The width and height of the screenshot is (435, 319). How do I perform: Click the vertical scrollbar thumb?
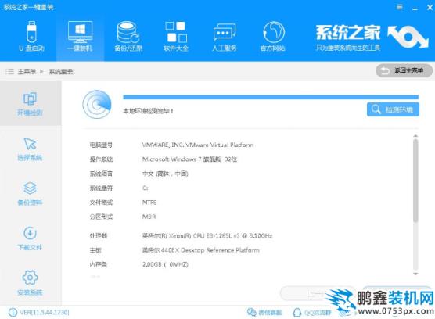click(x=415, y=181)
